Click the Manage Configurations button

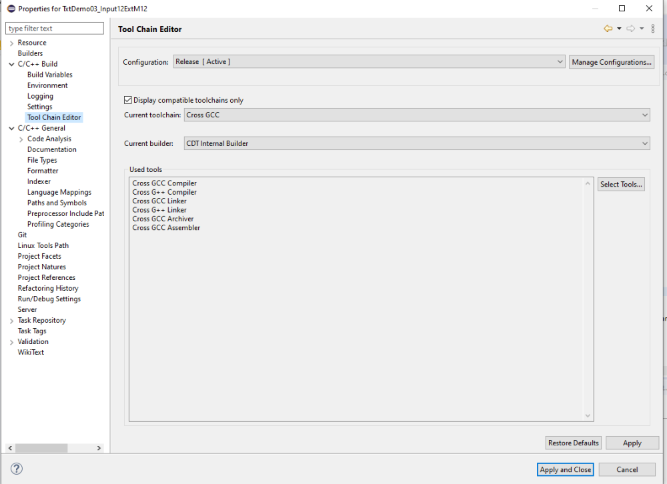point(611,62)
